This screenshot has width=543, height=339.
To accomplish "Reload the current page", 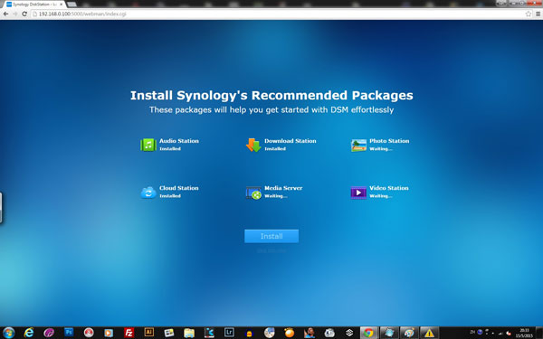I will (x=24, y=14).
